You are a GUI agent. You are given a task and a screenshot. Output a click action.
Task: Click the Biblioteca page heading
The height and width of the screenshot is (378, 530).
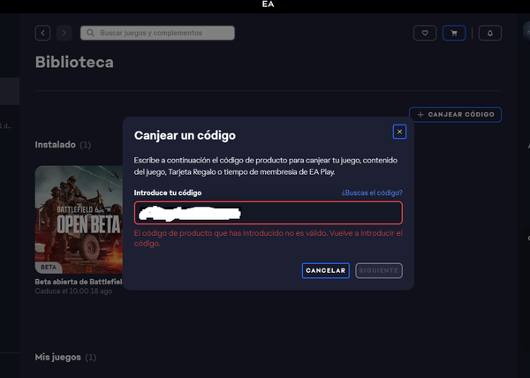[74, 62]
